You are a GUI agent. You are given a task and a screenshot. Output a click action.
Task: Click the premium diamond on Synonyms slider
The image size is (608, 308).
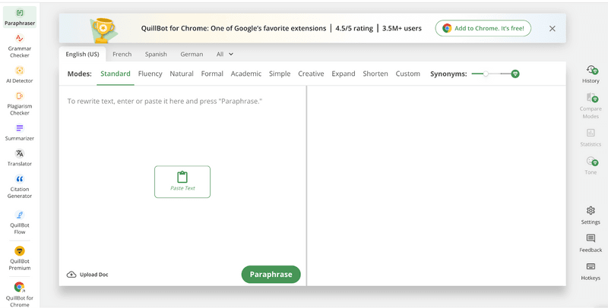[x=515, y=74]
